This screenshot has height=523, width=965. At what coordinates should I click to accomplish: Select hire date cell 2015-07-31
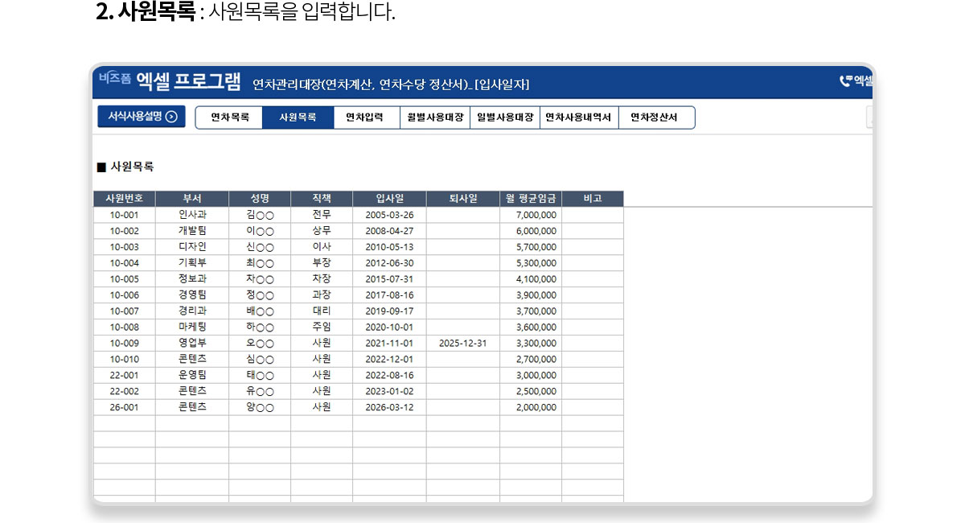(389, 279)
